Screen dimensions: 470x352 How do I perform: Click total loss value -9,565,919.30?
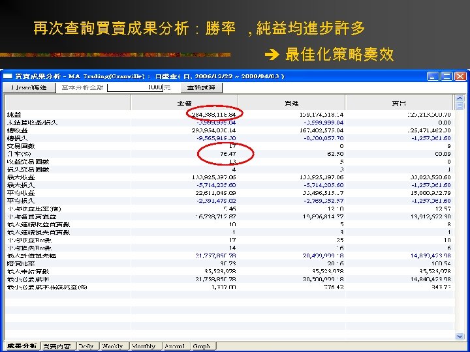(216, 138)
